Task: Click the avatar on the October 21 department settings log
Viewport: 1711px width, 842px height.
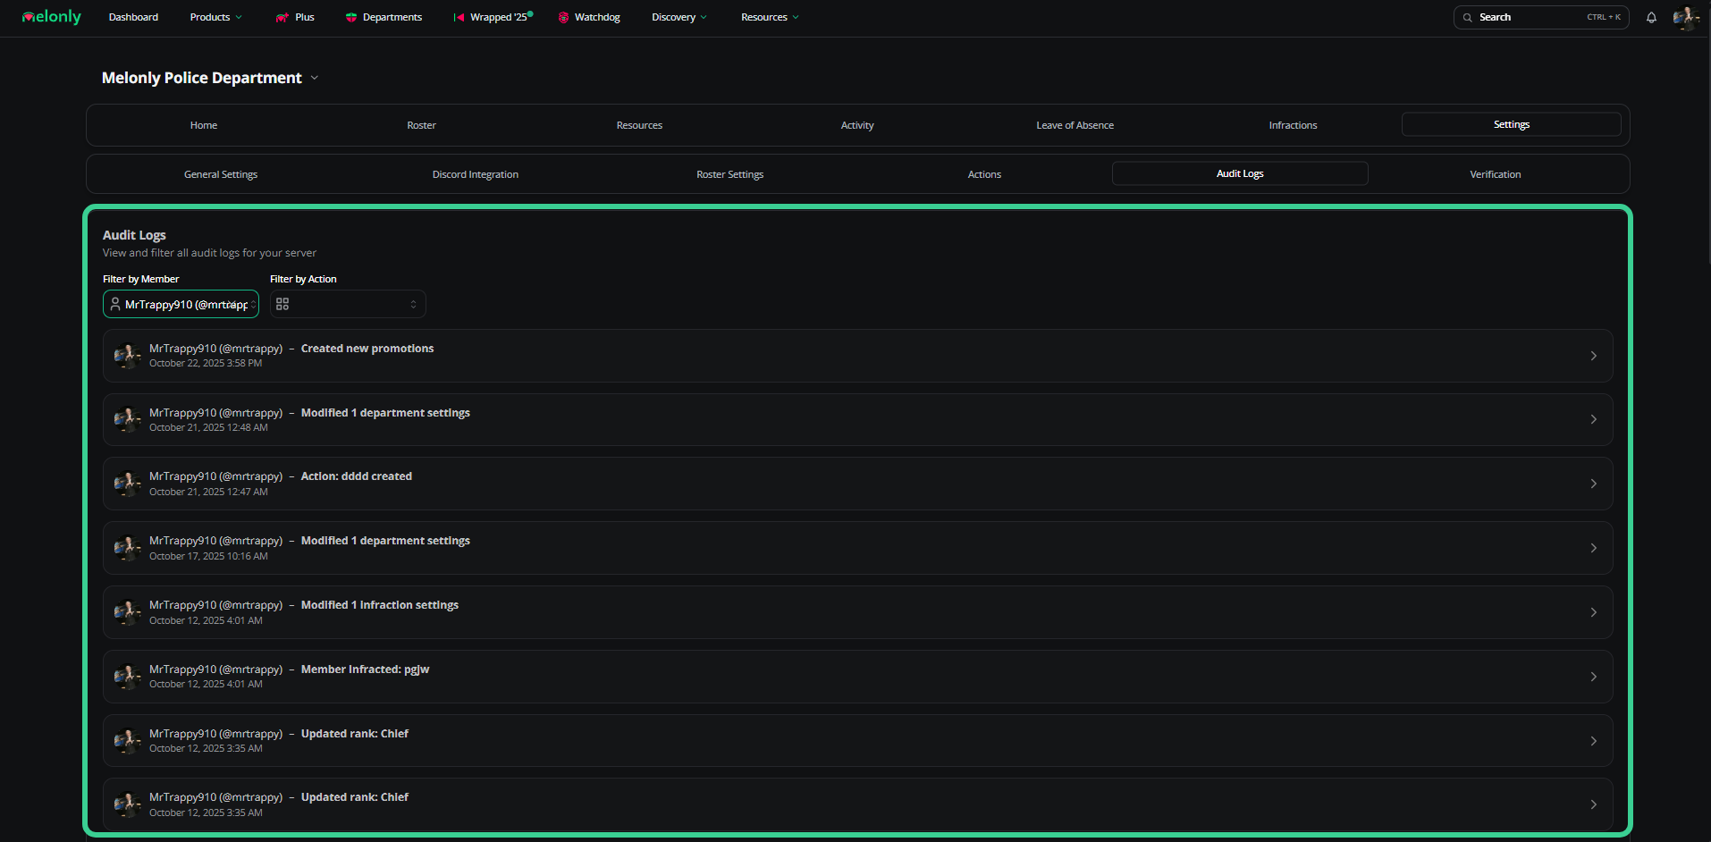Action: [127, 419]
